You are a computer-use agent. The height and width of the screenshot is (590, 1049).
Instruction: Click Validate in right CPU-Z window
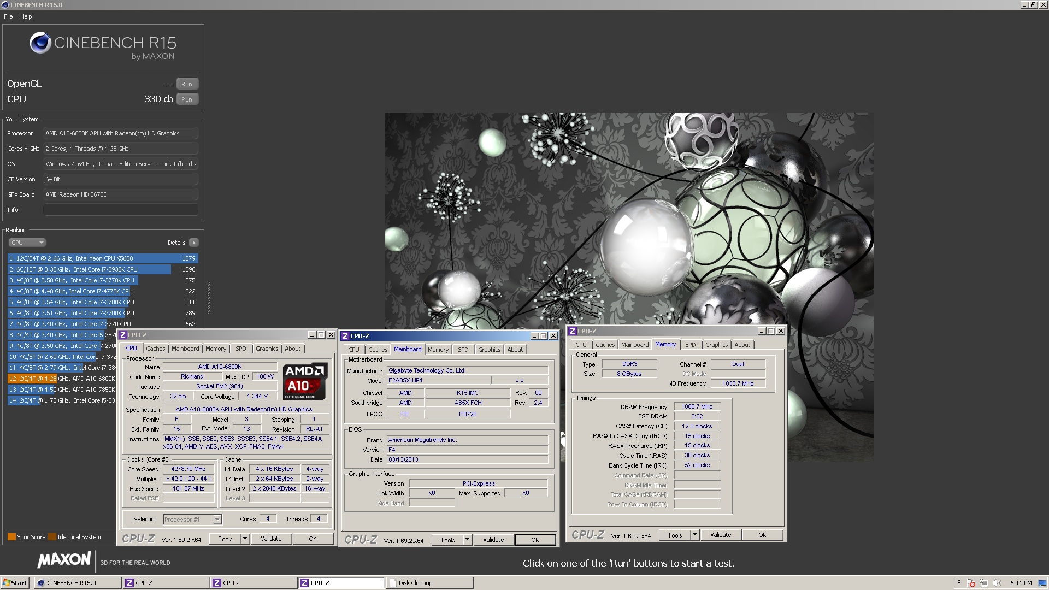click(x=721, y=535)
